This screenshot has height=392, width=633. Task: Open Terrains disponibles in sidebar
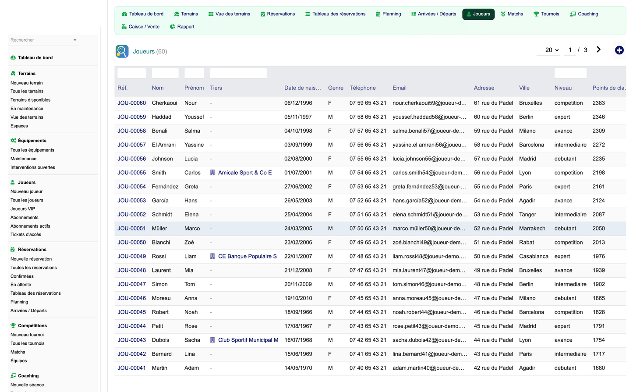coord(31,100)
